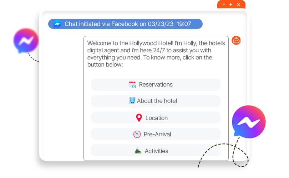Click the mountain icon beside Activities
This screenshot has height=178, width=289.
[138, 151]
